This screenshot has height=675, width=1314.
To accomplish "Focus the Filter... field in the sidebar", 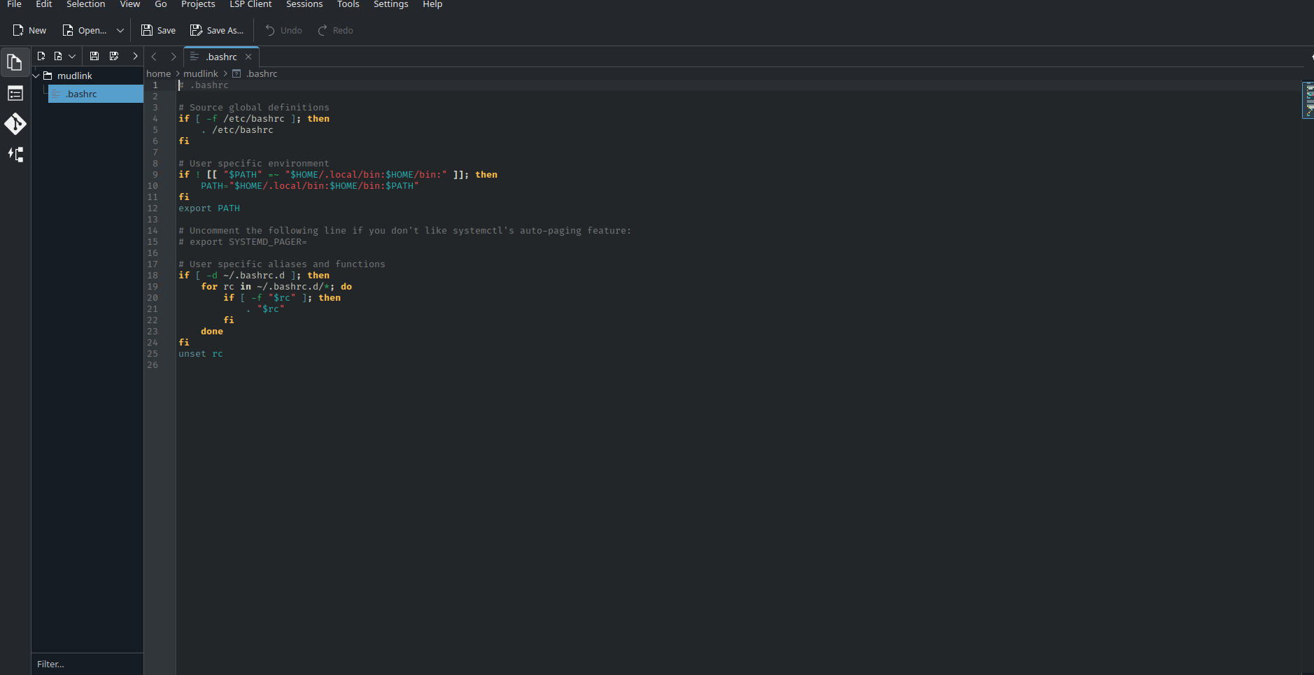I will (x=87, y=664).
